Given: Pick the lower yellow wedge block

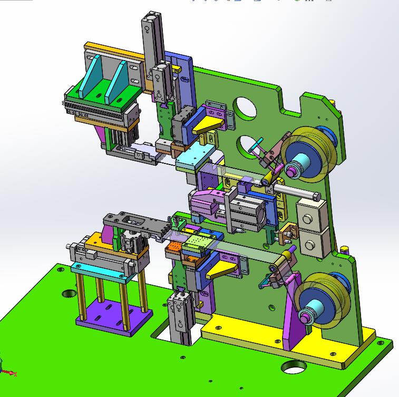Looking at the screenshot, I should point(221,271).
